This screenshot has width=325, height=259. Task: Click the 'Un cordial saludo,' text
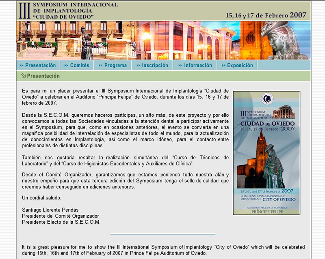[42, 198]
